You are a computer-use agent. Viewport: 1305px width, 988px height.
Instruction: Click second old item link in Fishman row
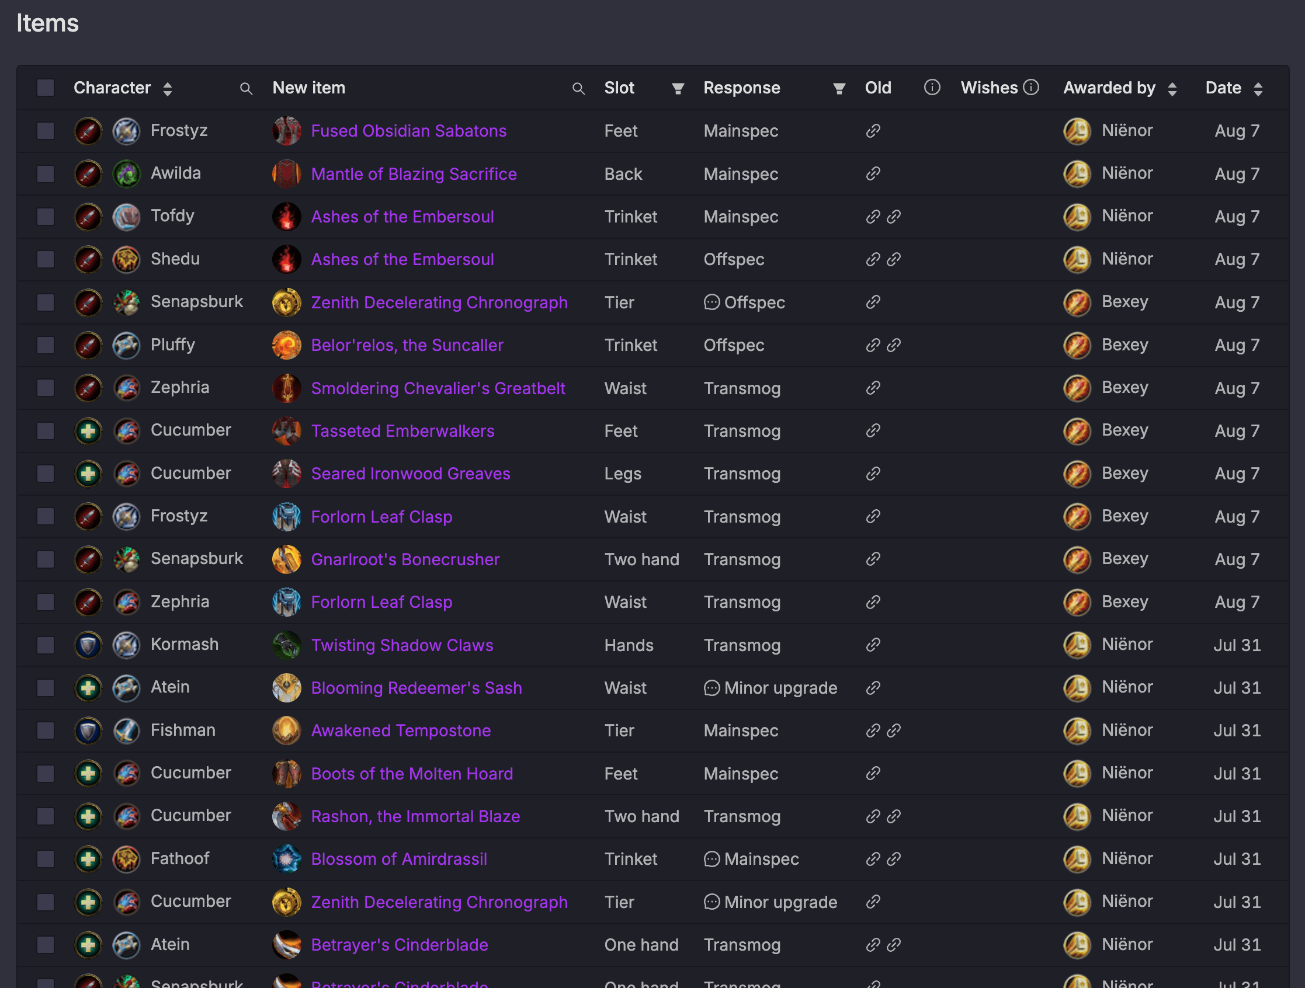point(894,731)
